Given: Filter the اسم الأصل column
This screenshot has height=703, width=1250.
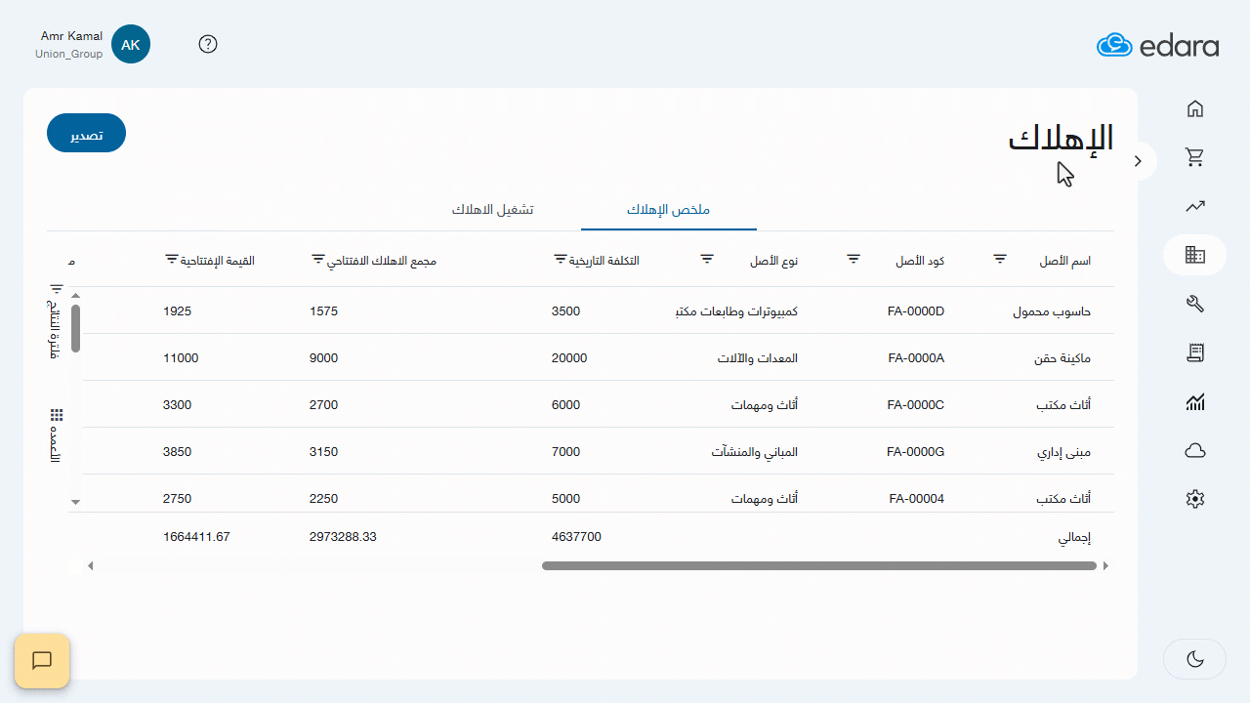Looking at the screenshot, I should pos(1000,260).
